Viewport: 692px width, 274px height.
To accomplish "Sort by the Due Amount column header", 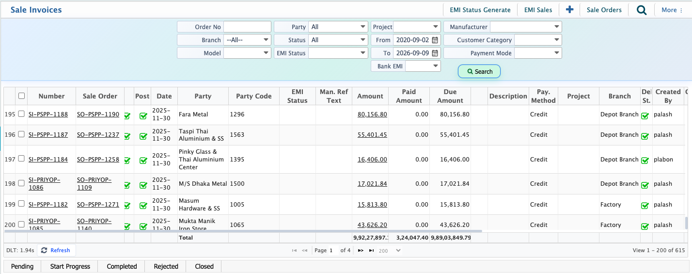I will point(450,96).
